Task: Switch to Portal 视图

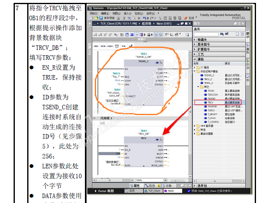Action: coord(104,191)
